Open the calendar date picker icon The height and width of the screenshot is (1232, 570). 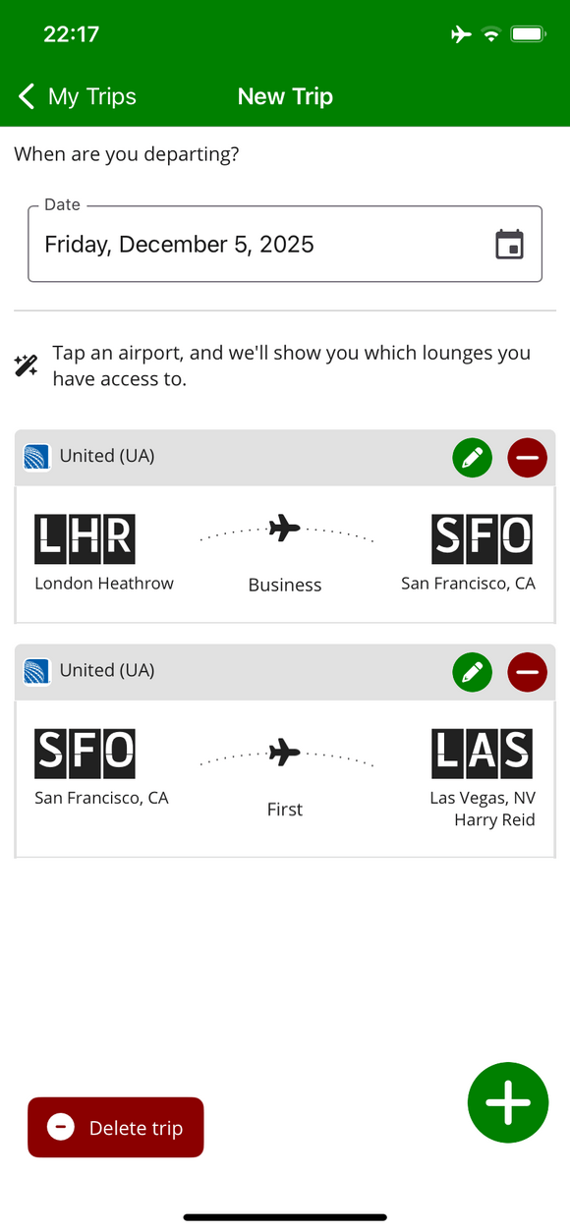(509, 244)
